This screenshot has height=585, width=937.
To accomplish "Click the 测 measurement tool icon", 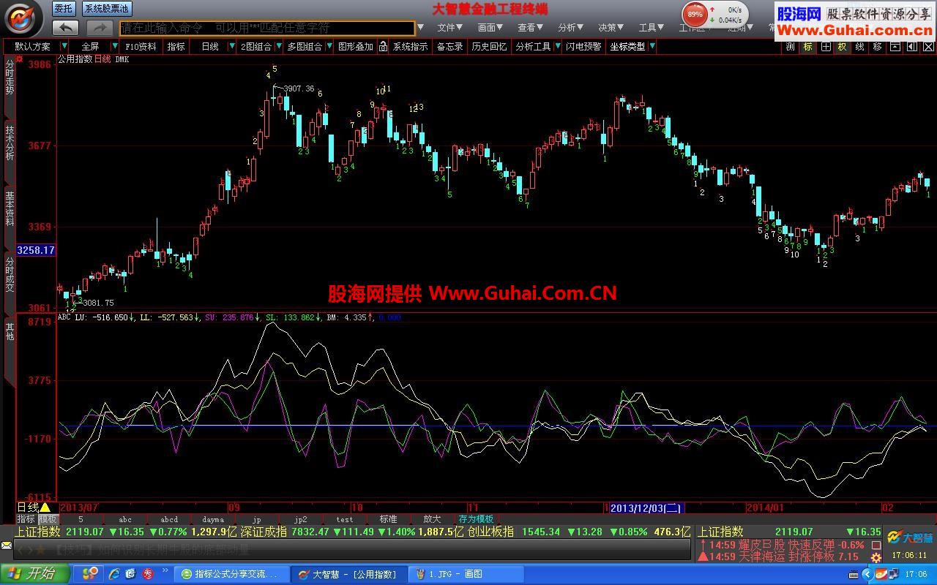I will pos(790,46).
